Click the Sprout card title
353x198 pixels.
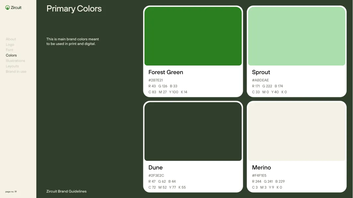click(261, 72)
